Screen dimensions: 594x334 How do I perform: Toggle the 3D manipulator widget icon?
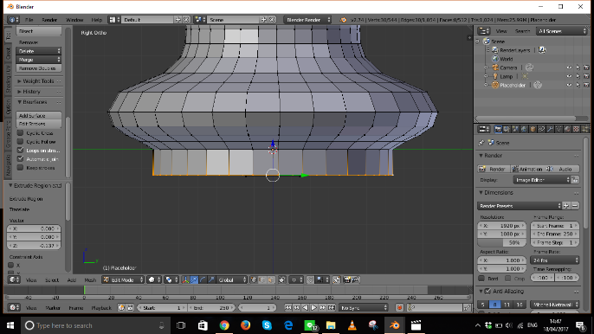[185, 279]
